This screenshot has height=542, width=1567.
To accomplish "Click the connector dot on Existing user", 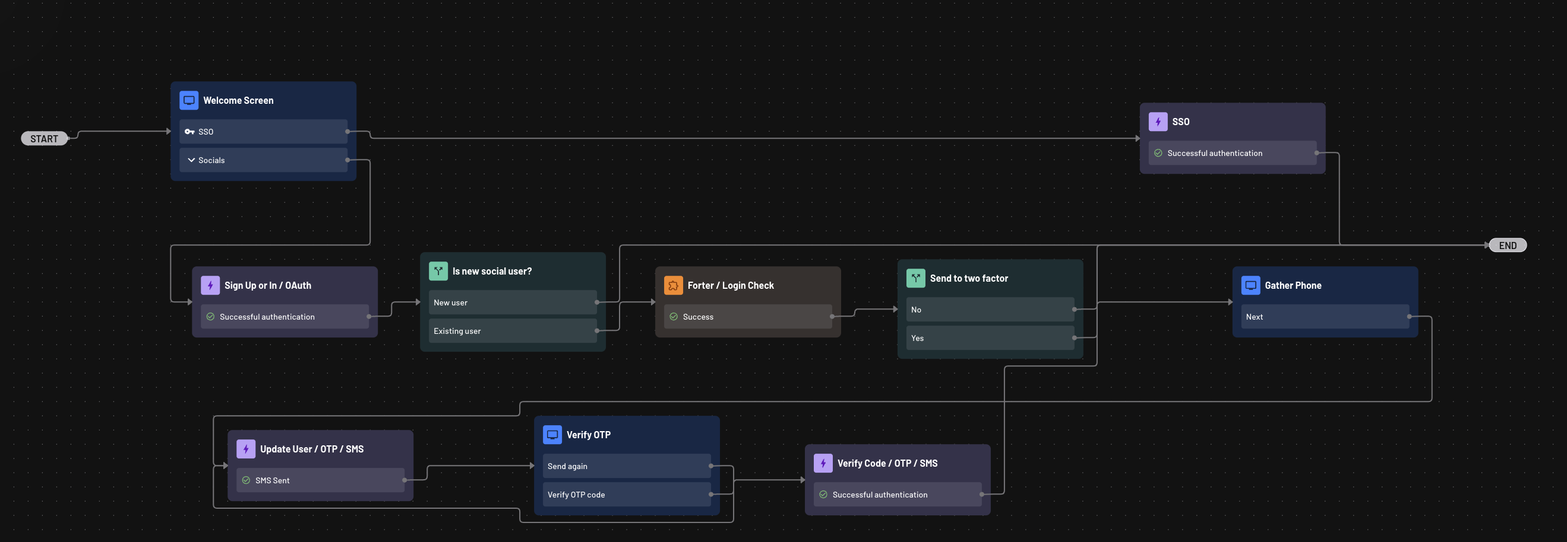I will 597,331.
